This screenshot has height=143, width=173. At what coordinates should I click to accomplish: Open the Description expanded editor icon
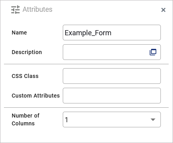tap(153, 52)
